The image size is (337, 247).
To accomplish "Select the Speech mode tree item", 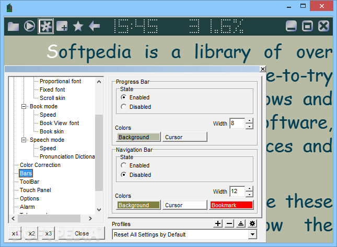I will coord(47,140).
